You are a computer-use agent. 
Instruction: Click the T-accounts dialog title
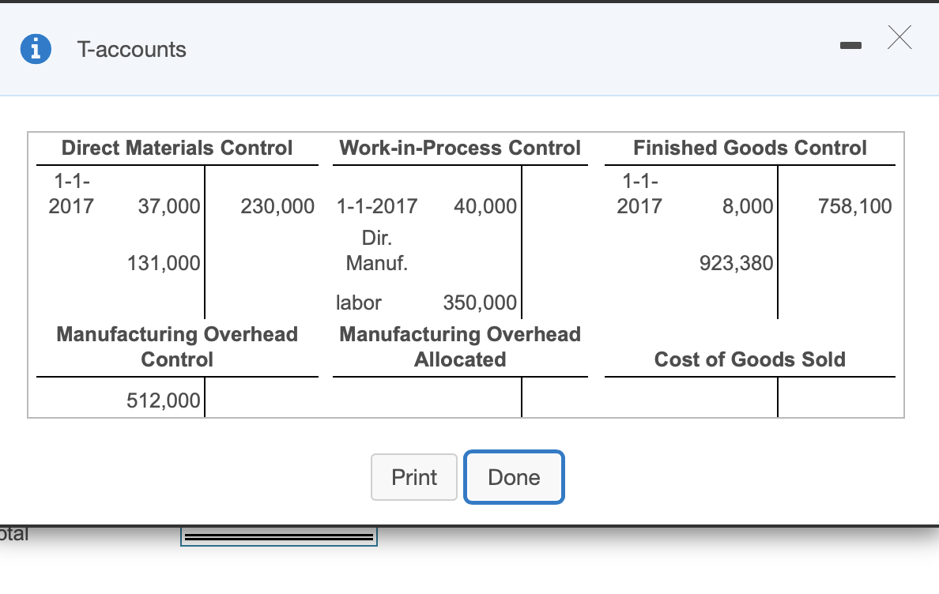[x=131, y=49]
